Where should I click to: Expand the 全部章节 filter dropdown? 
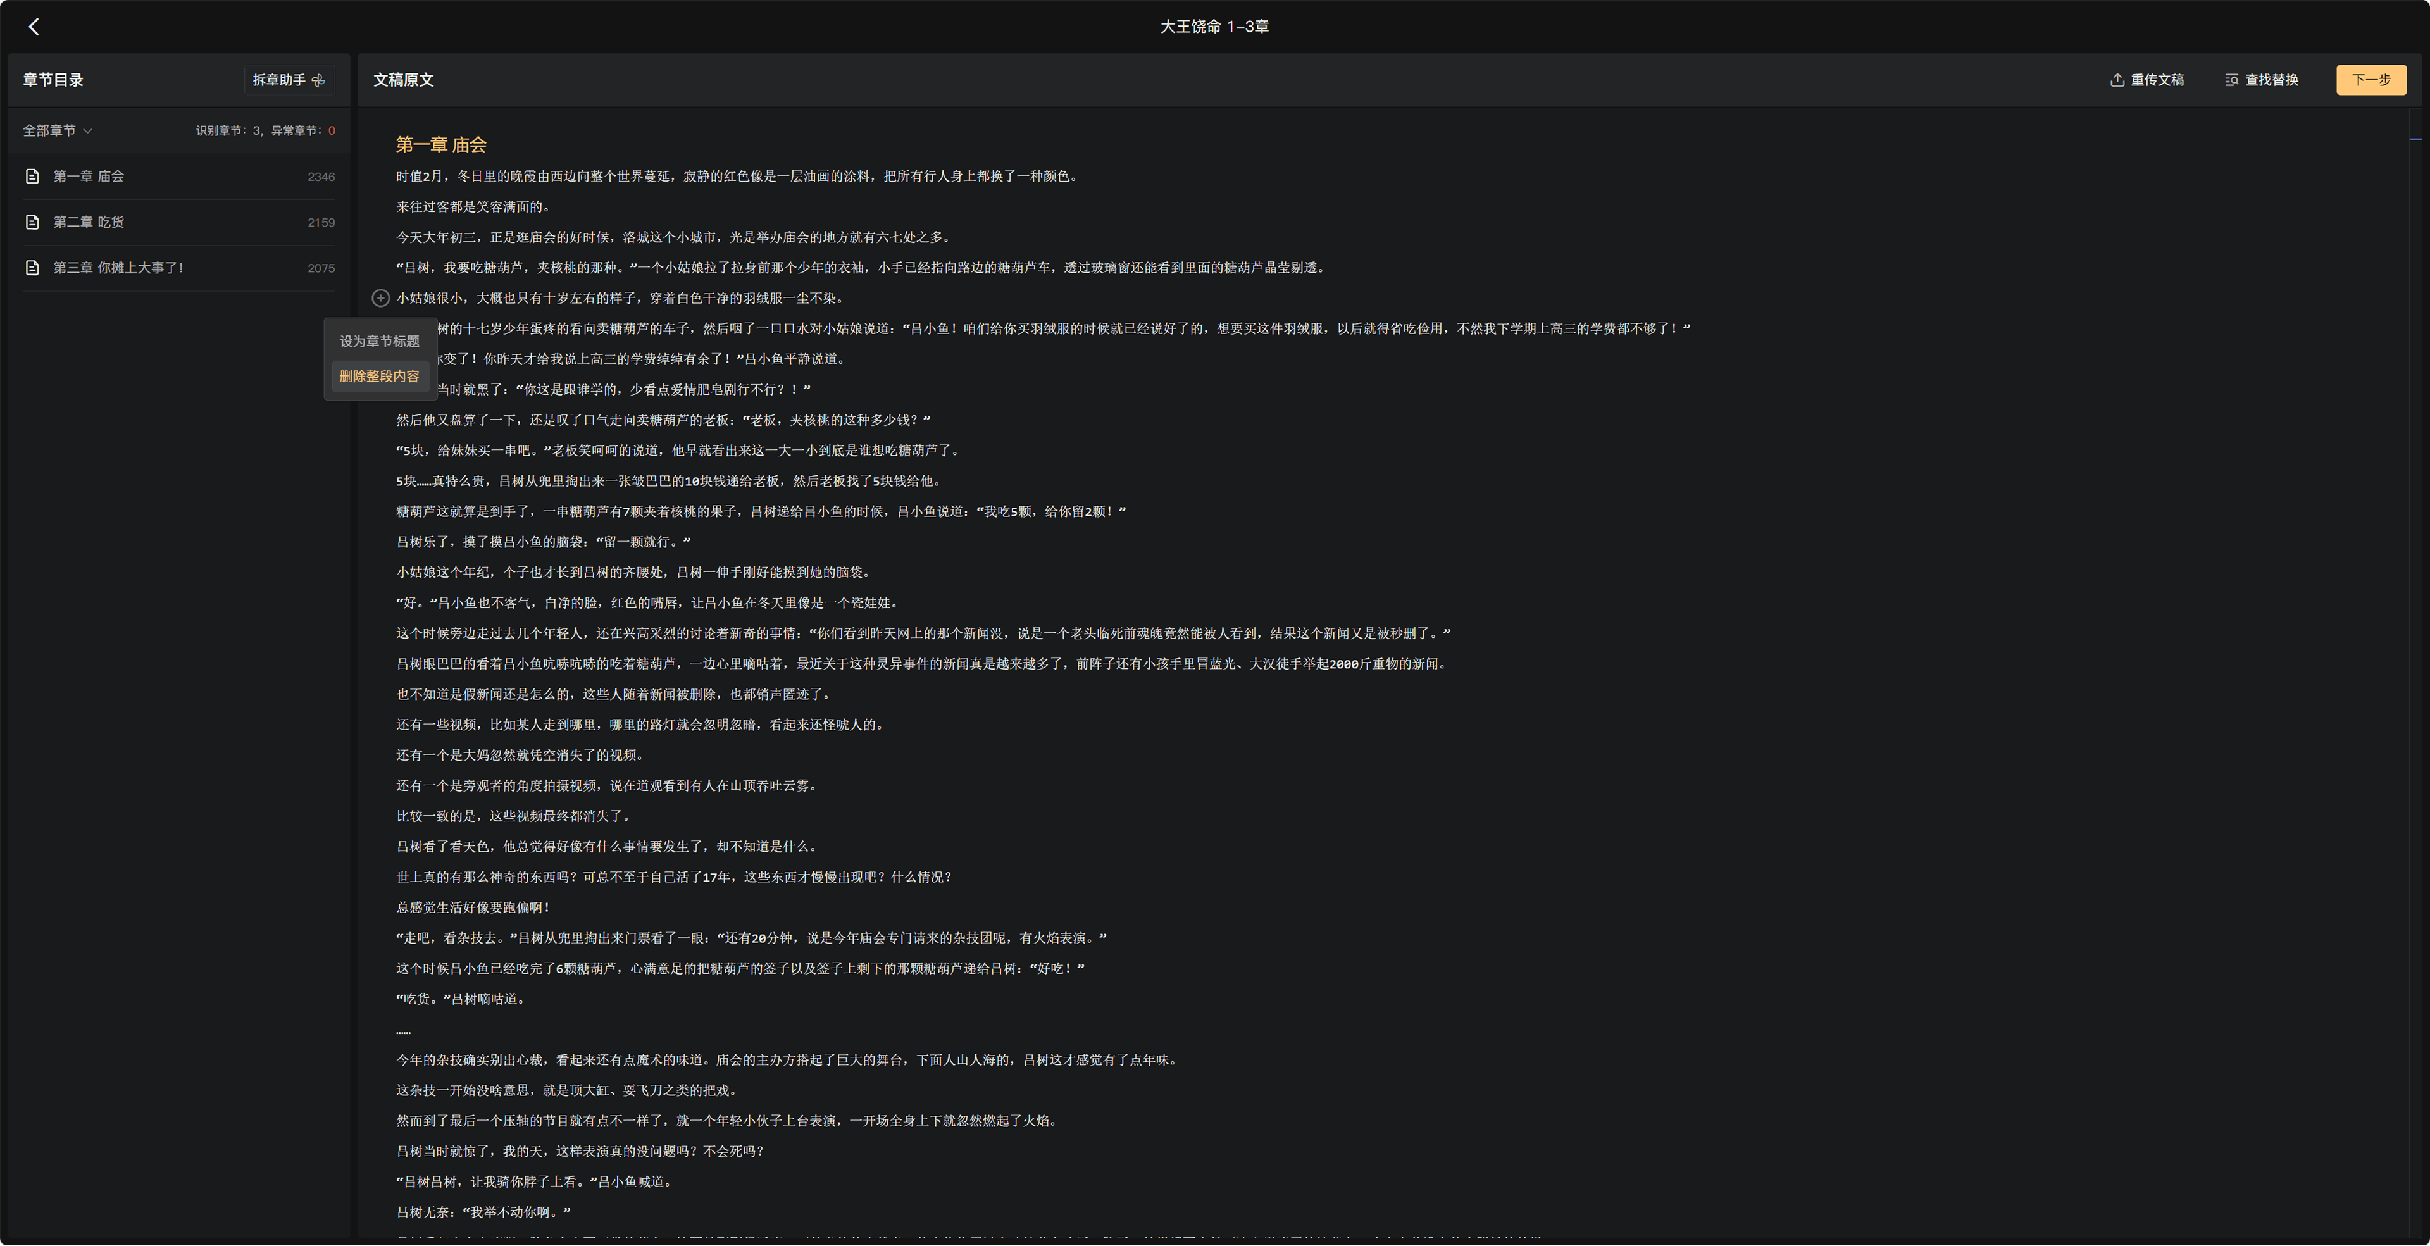coord(58,130)
